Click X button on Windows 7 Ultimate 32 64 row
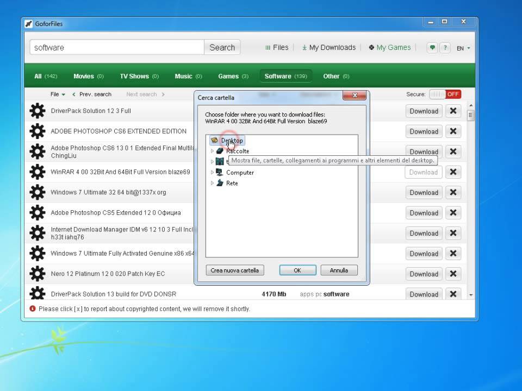Viewport: 522px width, 391px height. (453, 192)
